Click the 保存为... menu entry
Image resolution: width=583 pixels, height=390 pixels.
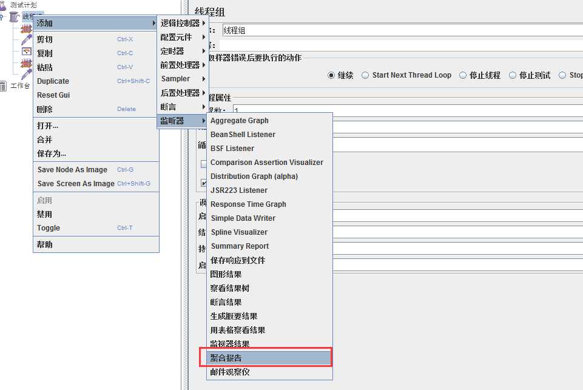point(96,153)
